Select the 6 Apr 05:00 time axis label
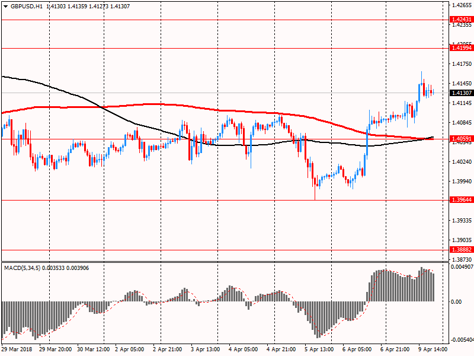The height and width of the screenshot is (356, 474). (x=357, y=349)
